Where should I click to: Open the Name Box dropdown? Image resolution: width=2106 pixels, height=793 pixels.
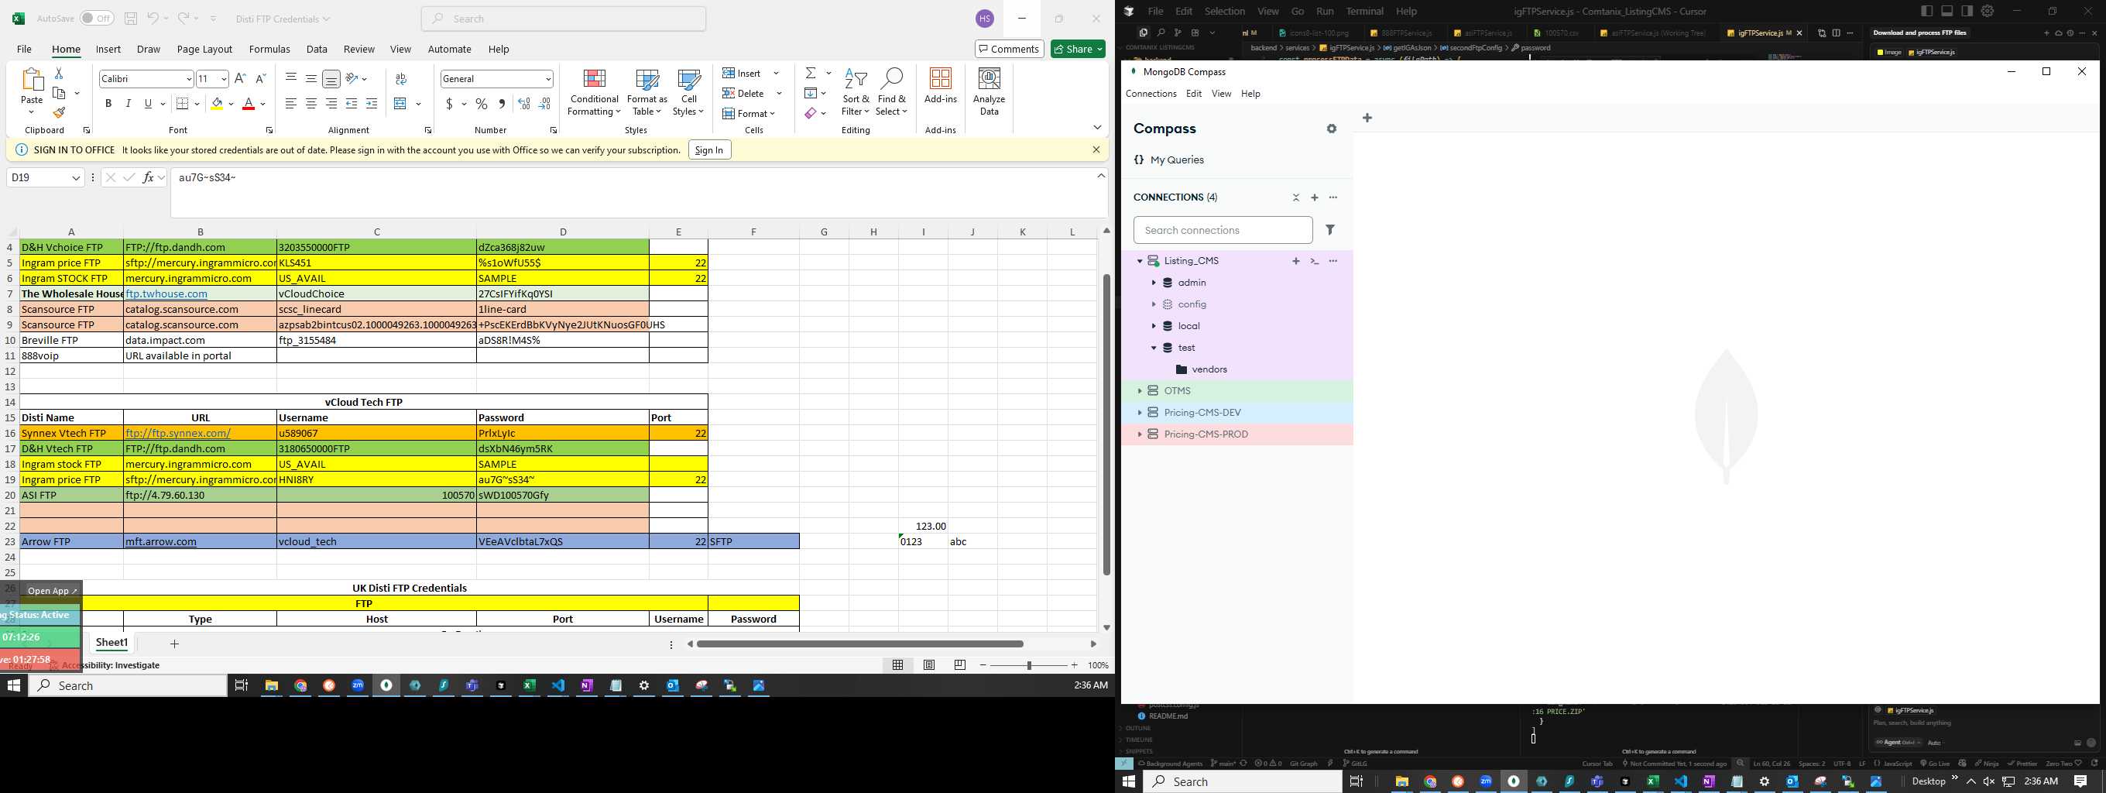pyautogui.click(x=76, y=177)
